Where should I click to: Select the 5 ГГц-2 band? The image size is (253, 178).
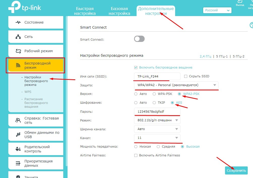pyautogui.click(x=238, y=56)
